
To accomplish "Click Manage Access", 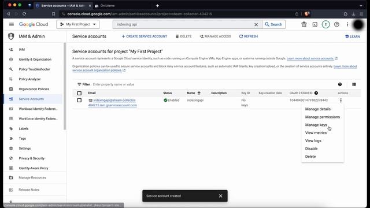I will [x=215, y=36].
